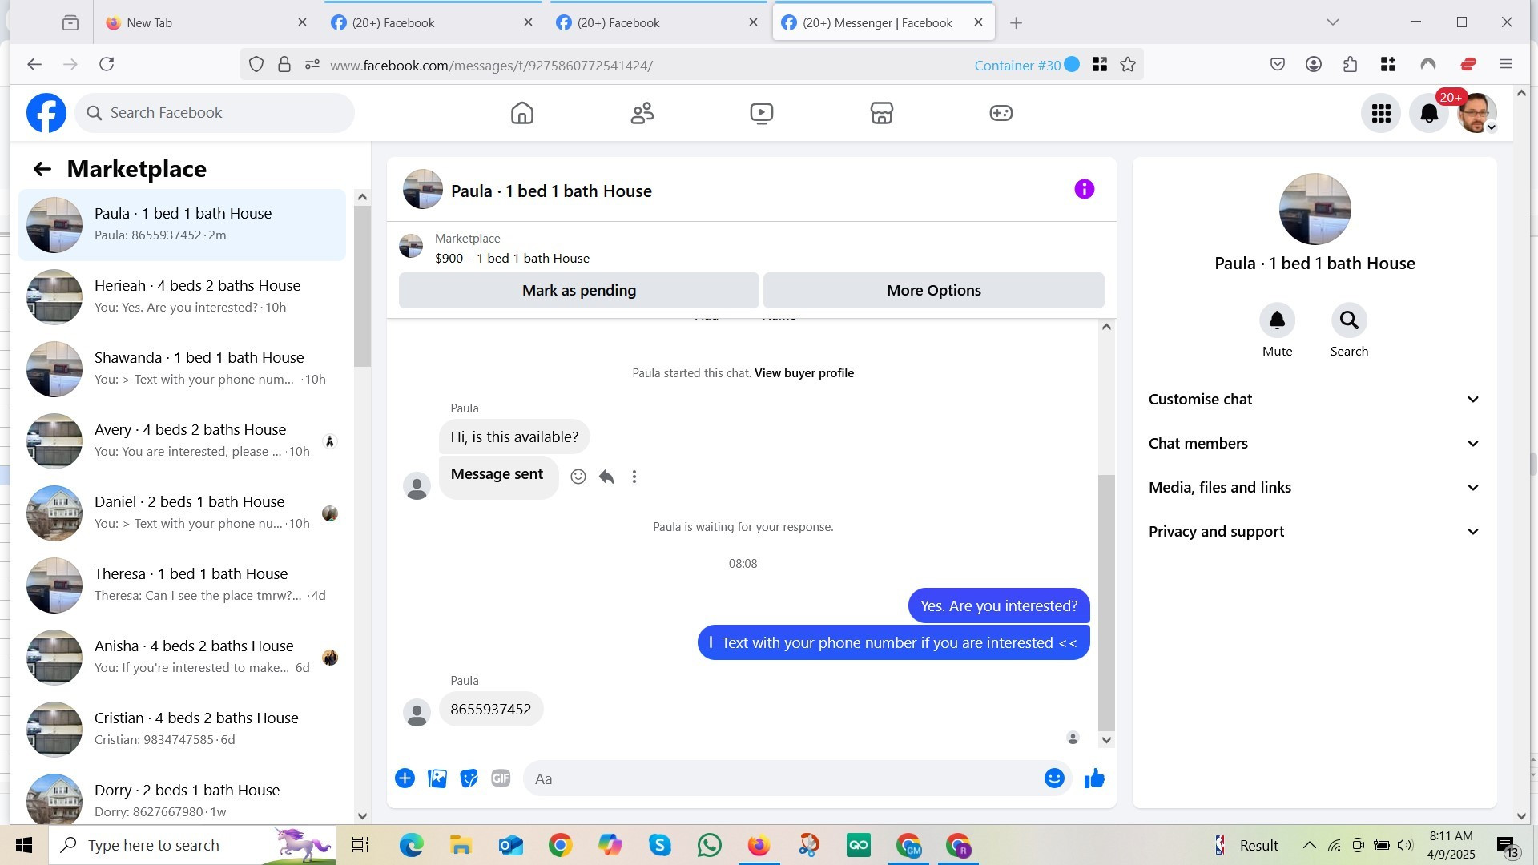Click the Search Facebook field

click(x=215, y=113)
